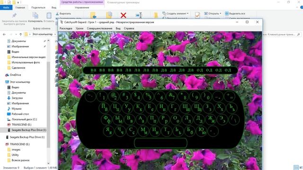Open the Вид menu in Gepard

pos(118,28)
